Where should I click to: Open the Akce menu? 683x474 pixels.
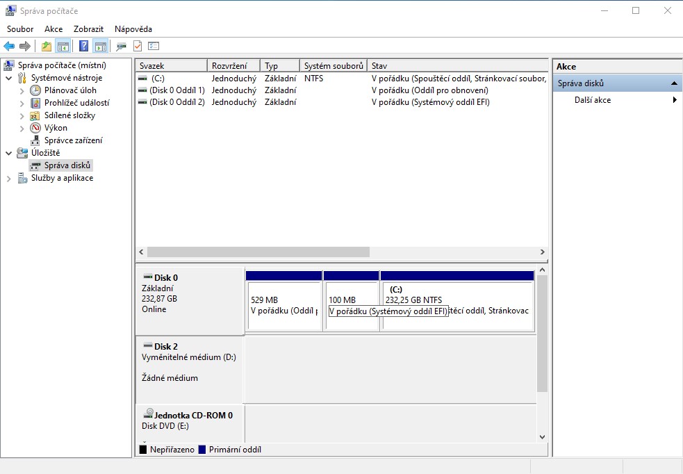click(54, 28)
